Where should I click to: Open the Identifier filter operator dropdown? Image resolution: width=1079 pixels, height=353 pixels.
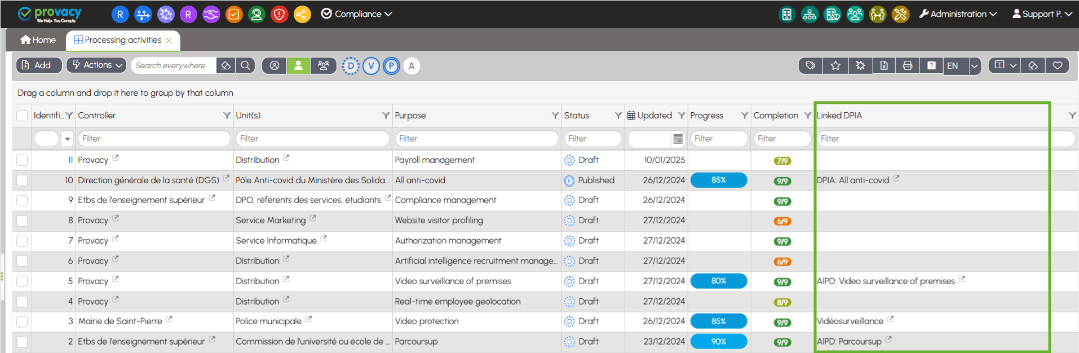coord(68,139)
